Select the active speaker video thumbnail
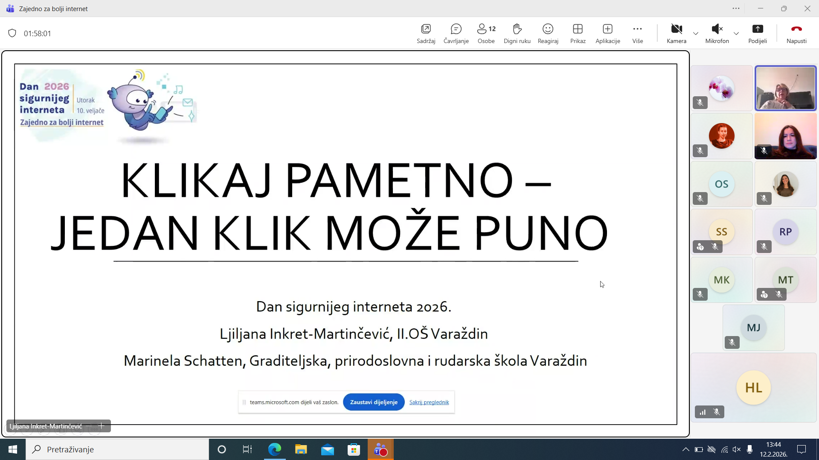819x460 pixels. point(785,88)
